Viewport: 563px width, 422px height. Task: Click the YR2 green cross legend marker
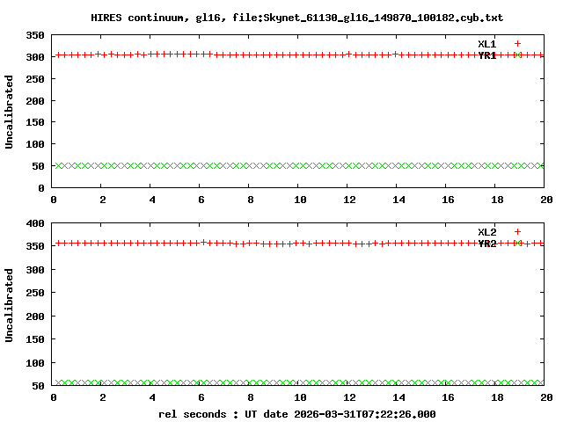[517, 244]
